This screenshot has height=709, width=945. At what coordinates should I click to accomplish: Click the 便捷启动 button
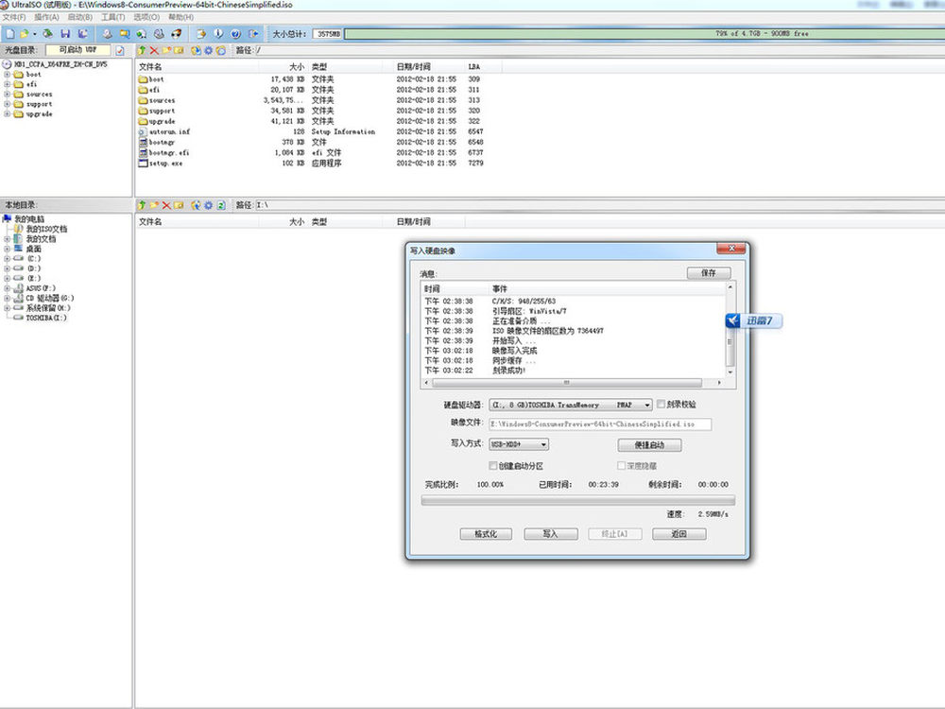[650, 445]
